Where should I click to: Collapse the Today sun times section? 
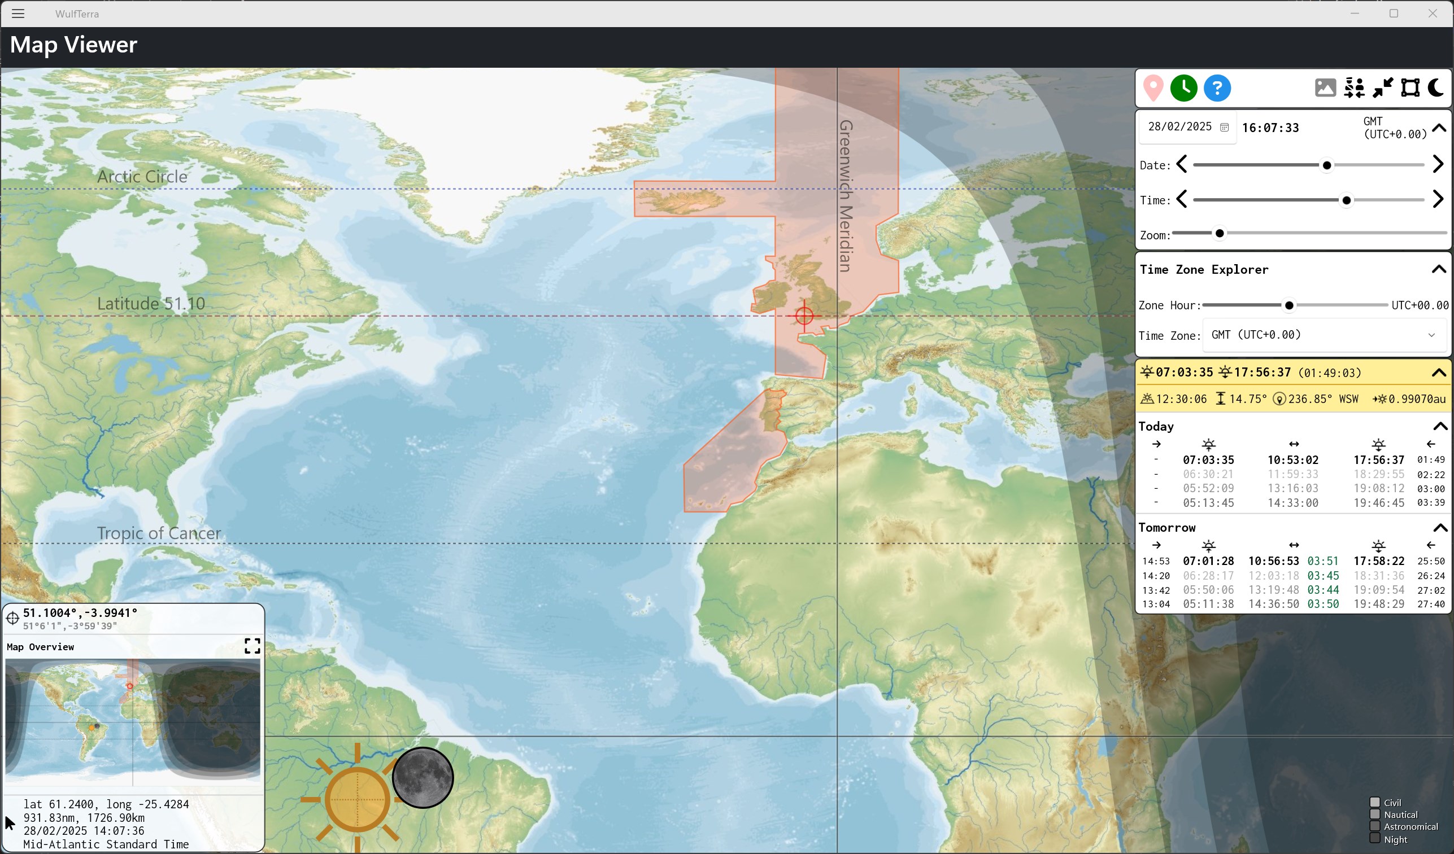click(x=1440, y=426)
